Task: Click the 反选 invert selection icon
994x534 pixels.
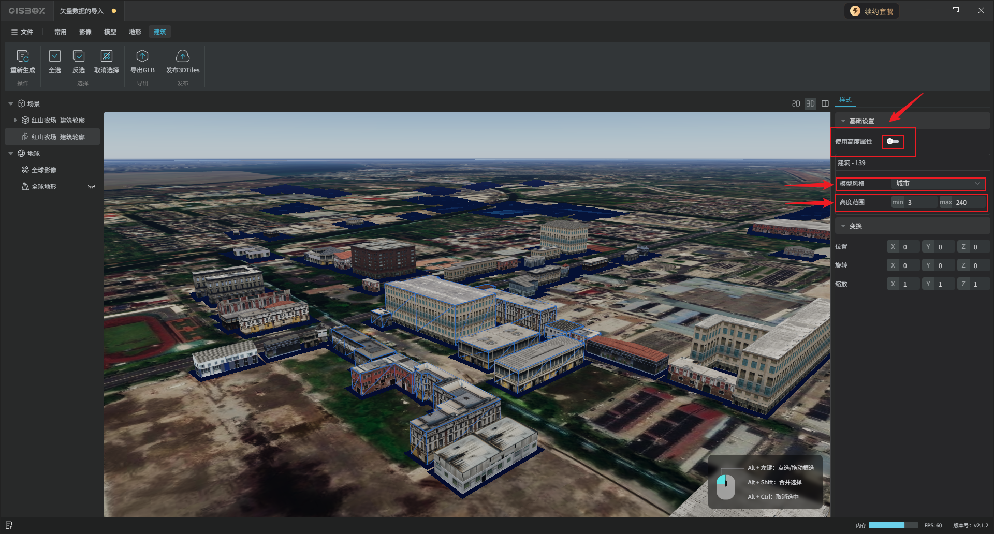Action: click(79, 56)
